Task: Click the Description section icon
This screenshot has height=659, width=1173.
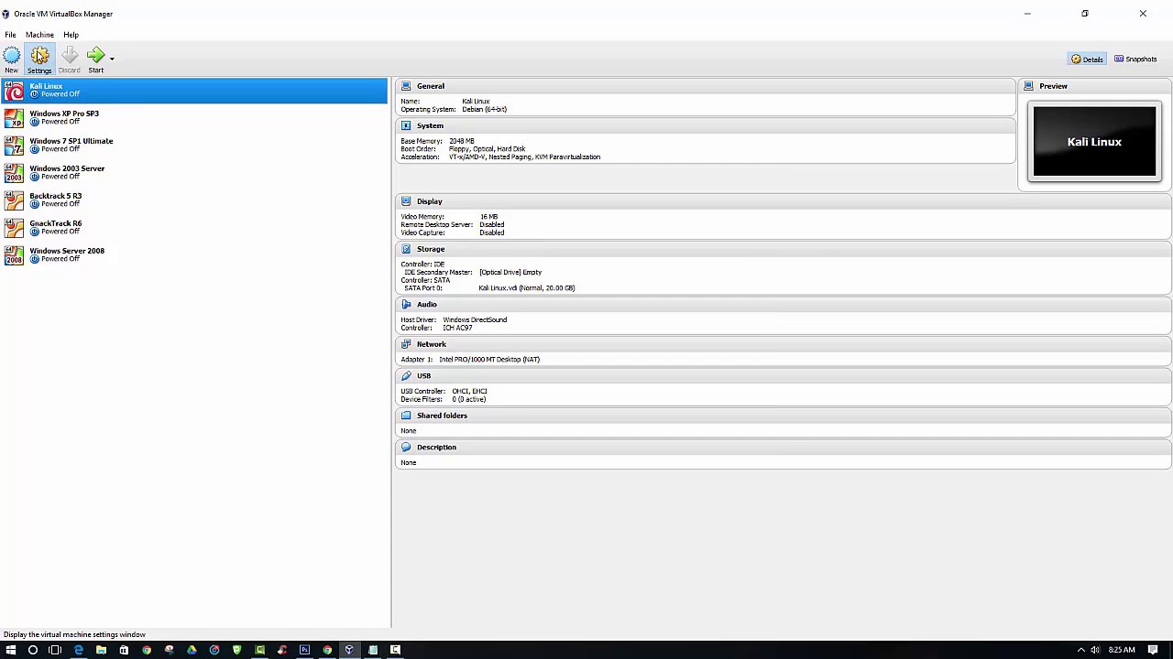Action: (406, 447)
